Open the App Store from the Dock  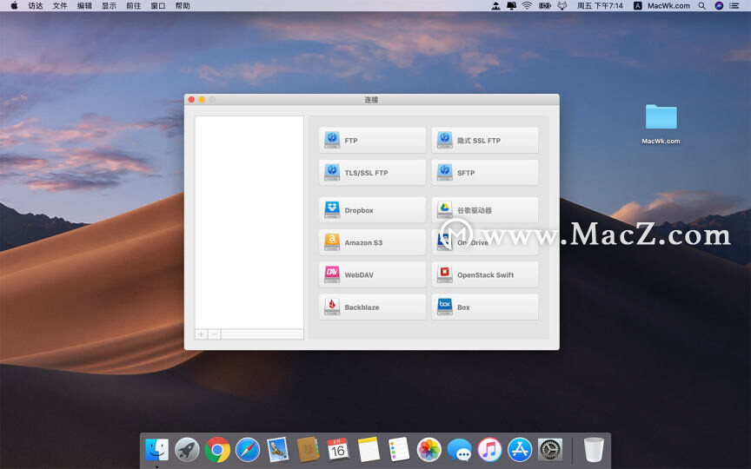pos(520,449)
